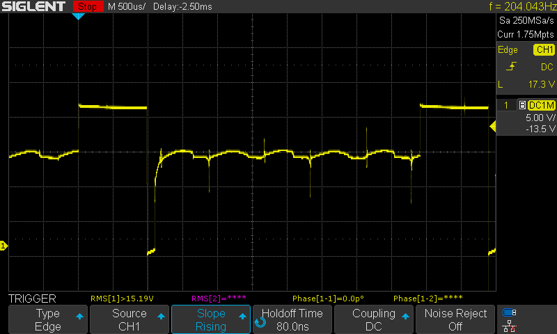
Task: Click the DC1M channel coupling badge
Action: click(542, 105)
